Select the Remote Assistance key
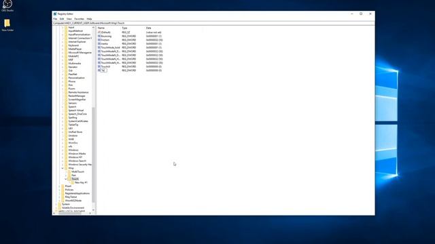The height and width of the screenshot is (244, 435). point(78,92)
